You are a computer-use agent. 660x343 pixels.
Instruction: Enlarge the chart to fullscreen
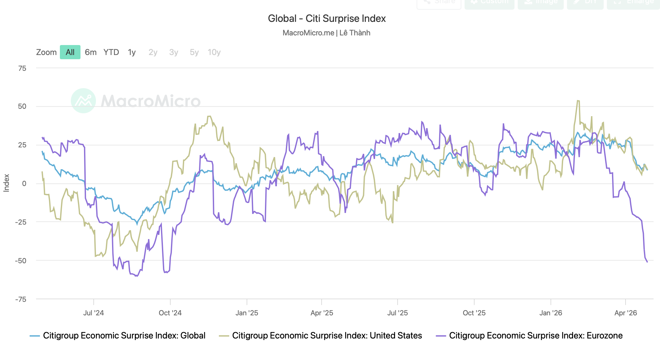click(x=633, y=3)
